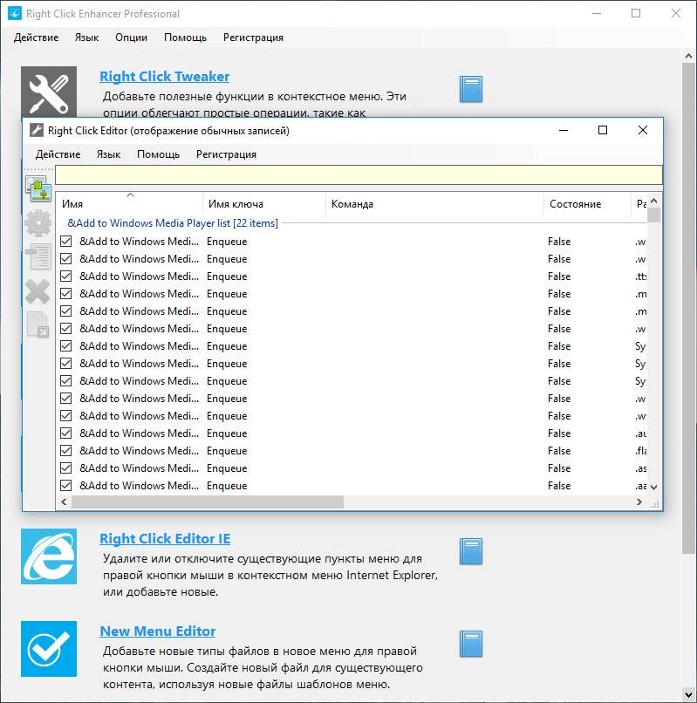This screenshot has height=703, width=697.
Task: Open Язык menu in the Enhancer main window
Action: [x=86, y=38]
